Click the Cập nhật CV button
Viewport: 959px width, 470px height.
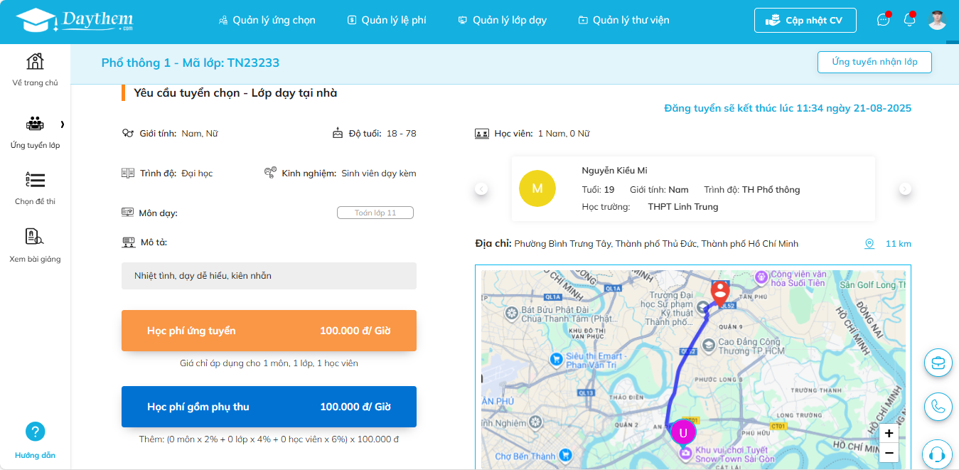(x=805, y=21)
